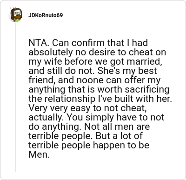Click the line 'anything that is worth sacrificing'
The height and width of the screenshot is (180, 186).
99,90
